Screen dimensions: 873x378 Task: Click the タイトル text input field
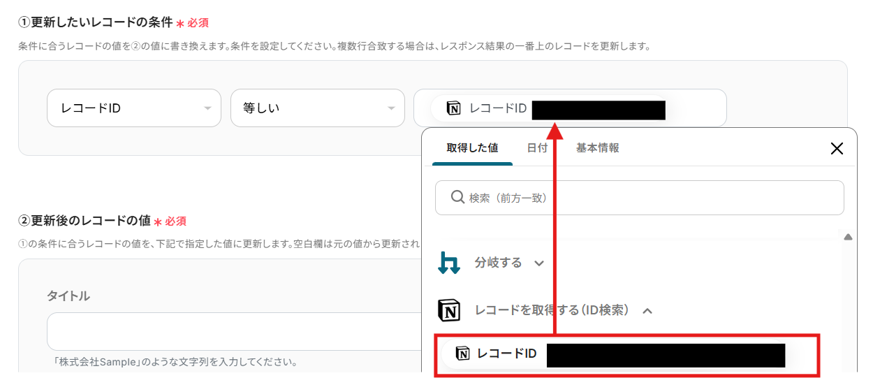[x=234, y=331]
